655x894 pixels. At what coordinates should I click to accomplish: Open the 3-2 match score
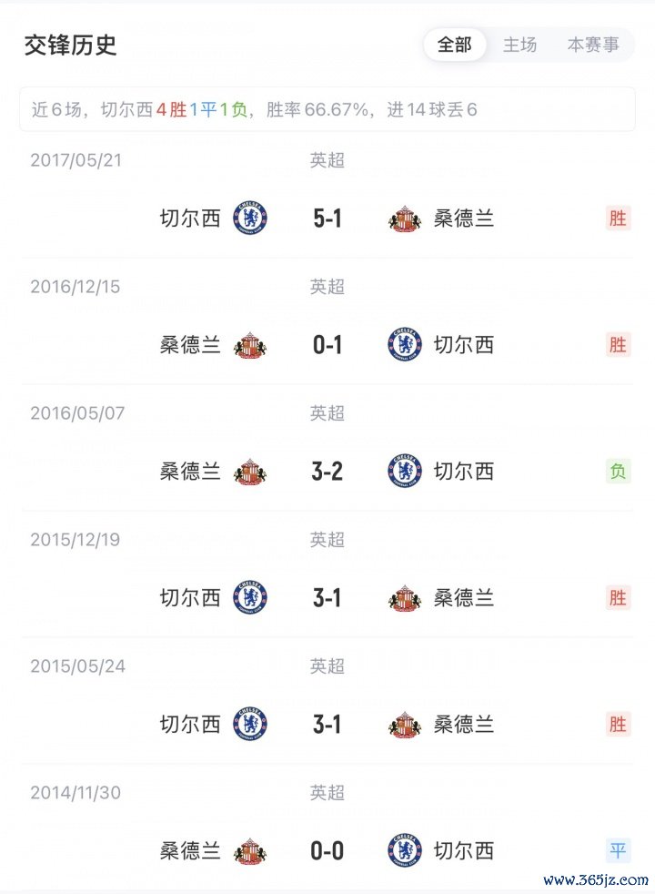(327, 472)
